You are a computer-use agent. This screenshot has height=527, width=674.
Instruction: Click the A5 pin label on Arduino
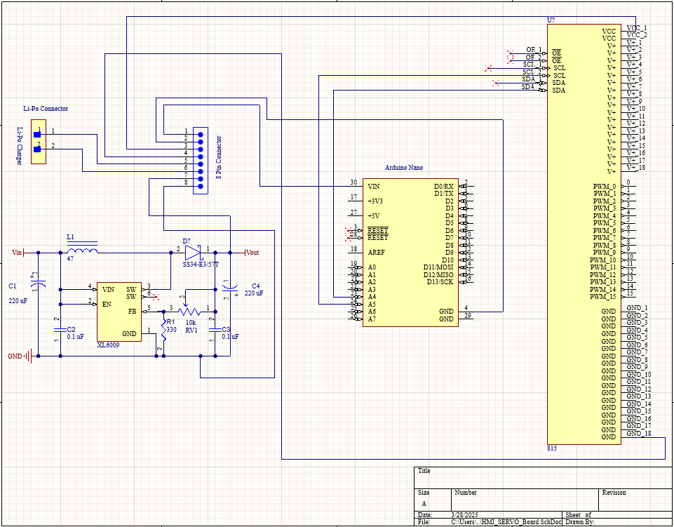[x=372, y=304]
